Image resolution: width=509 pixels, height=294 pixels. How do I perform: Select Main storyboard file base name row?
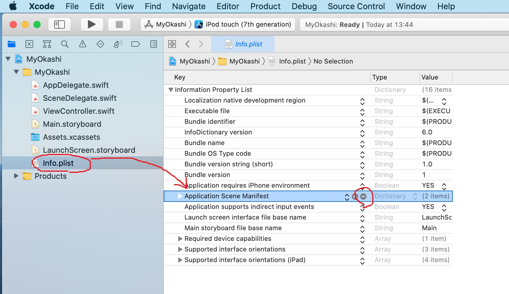point(308,228)
